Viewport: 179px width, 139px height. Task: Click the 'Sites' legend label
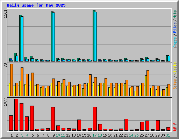pos(175,84)
